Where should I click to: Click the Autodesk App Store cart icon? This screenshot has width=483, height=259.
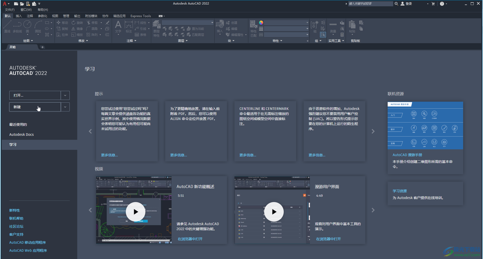coord(433,4)
